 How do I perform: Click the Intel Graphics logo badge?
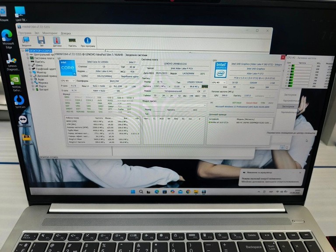click(221, 70)
